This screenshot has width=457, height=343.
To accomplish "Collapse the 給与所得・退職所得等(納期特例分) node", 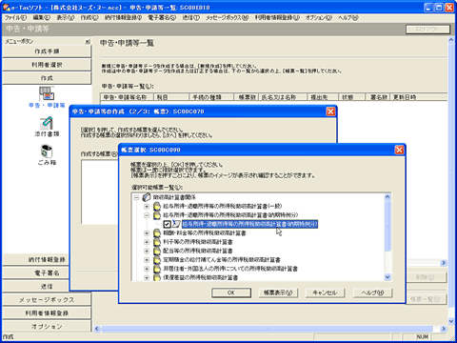I will [147, 215].
